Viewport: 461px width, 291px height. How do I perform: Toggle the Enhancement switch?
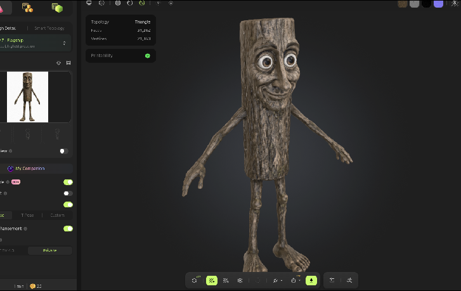pos(68,229)
